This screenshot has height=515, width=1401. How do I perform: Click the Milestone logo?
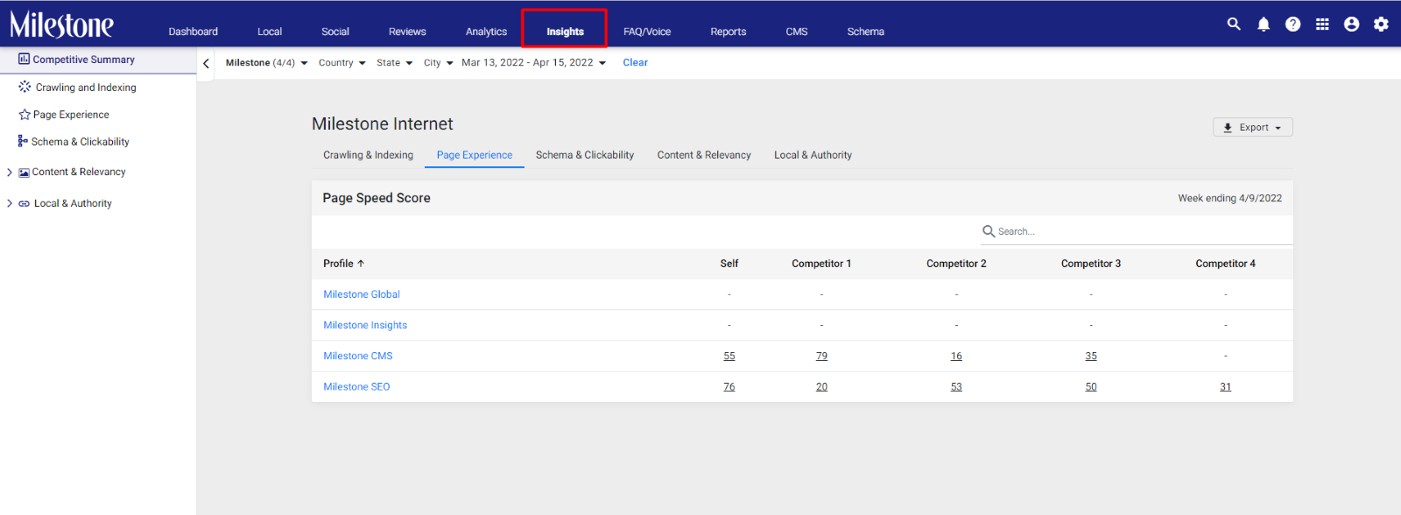[x=61, y=25]
